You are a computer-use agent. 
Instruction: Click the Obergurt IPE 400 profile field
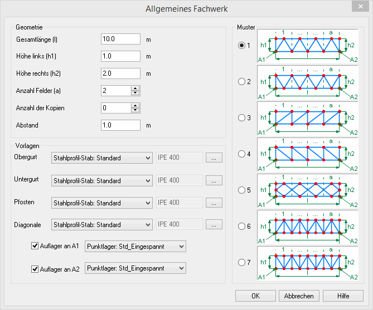pos(180,158)
